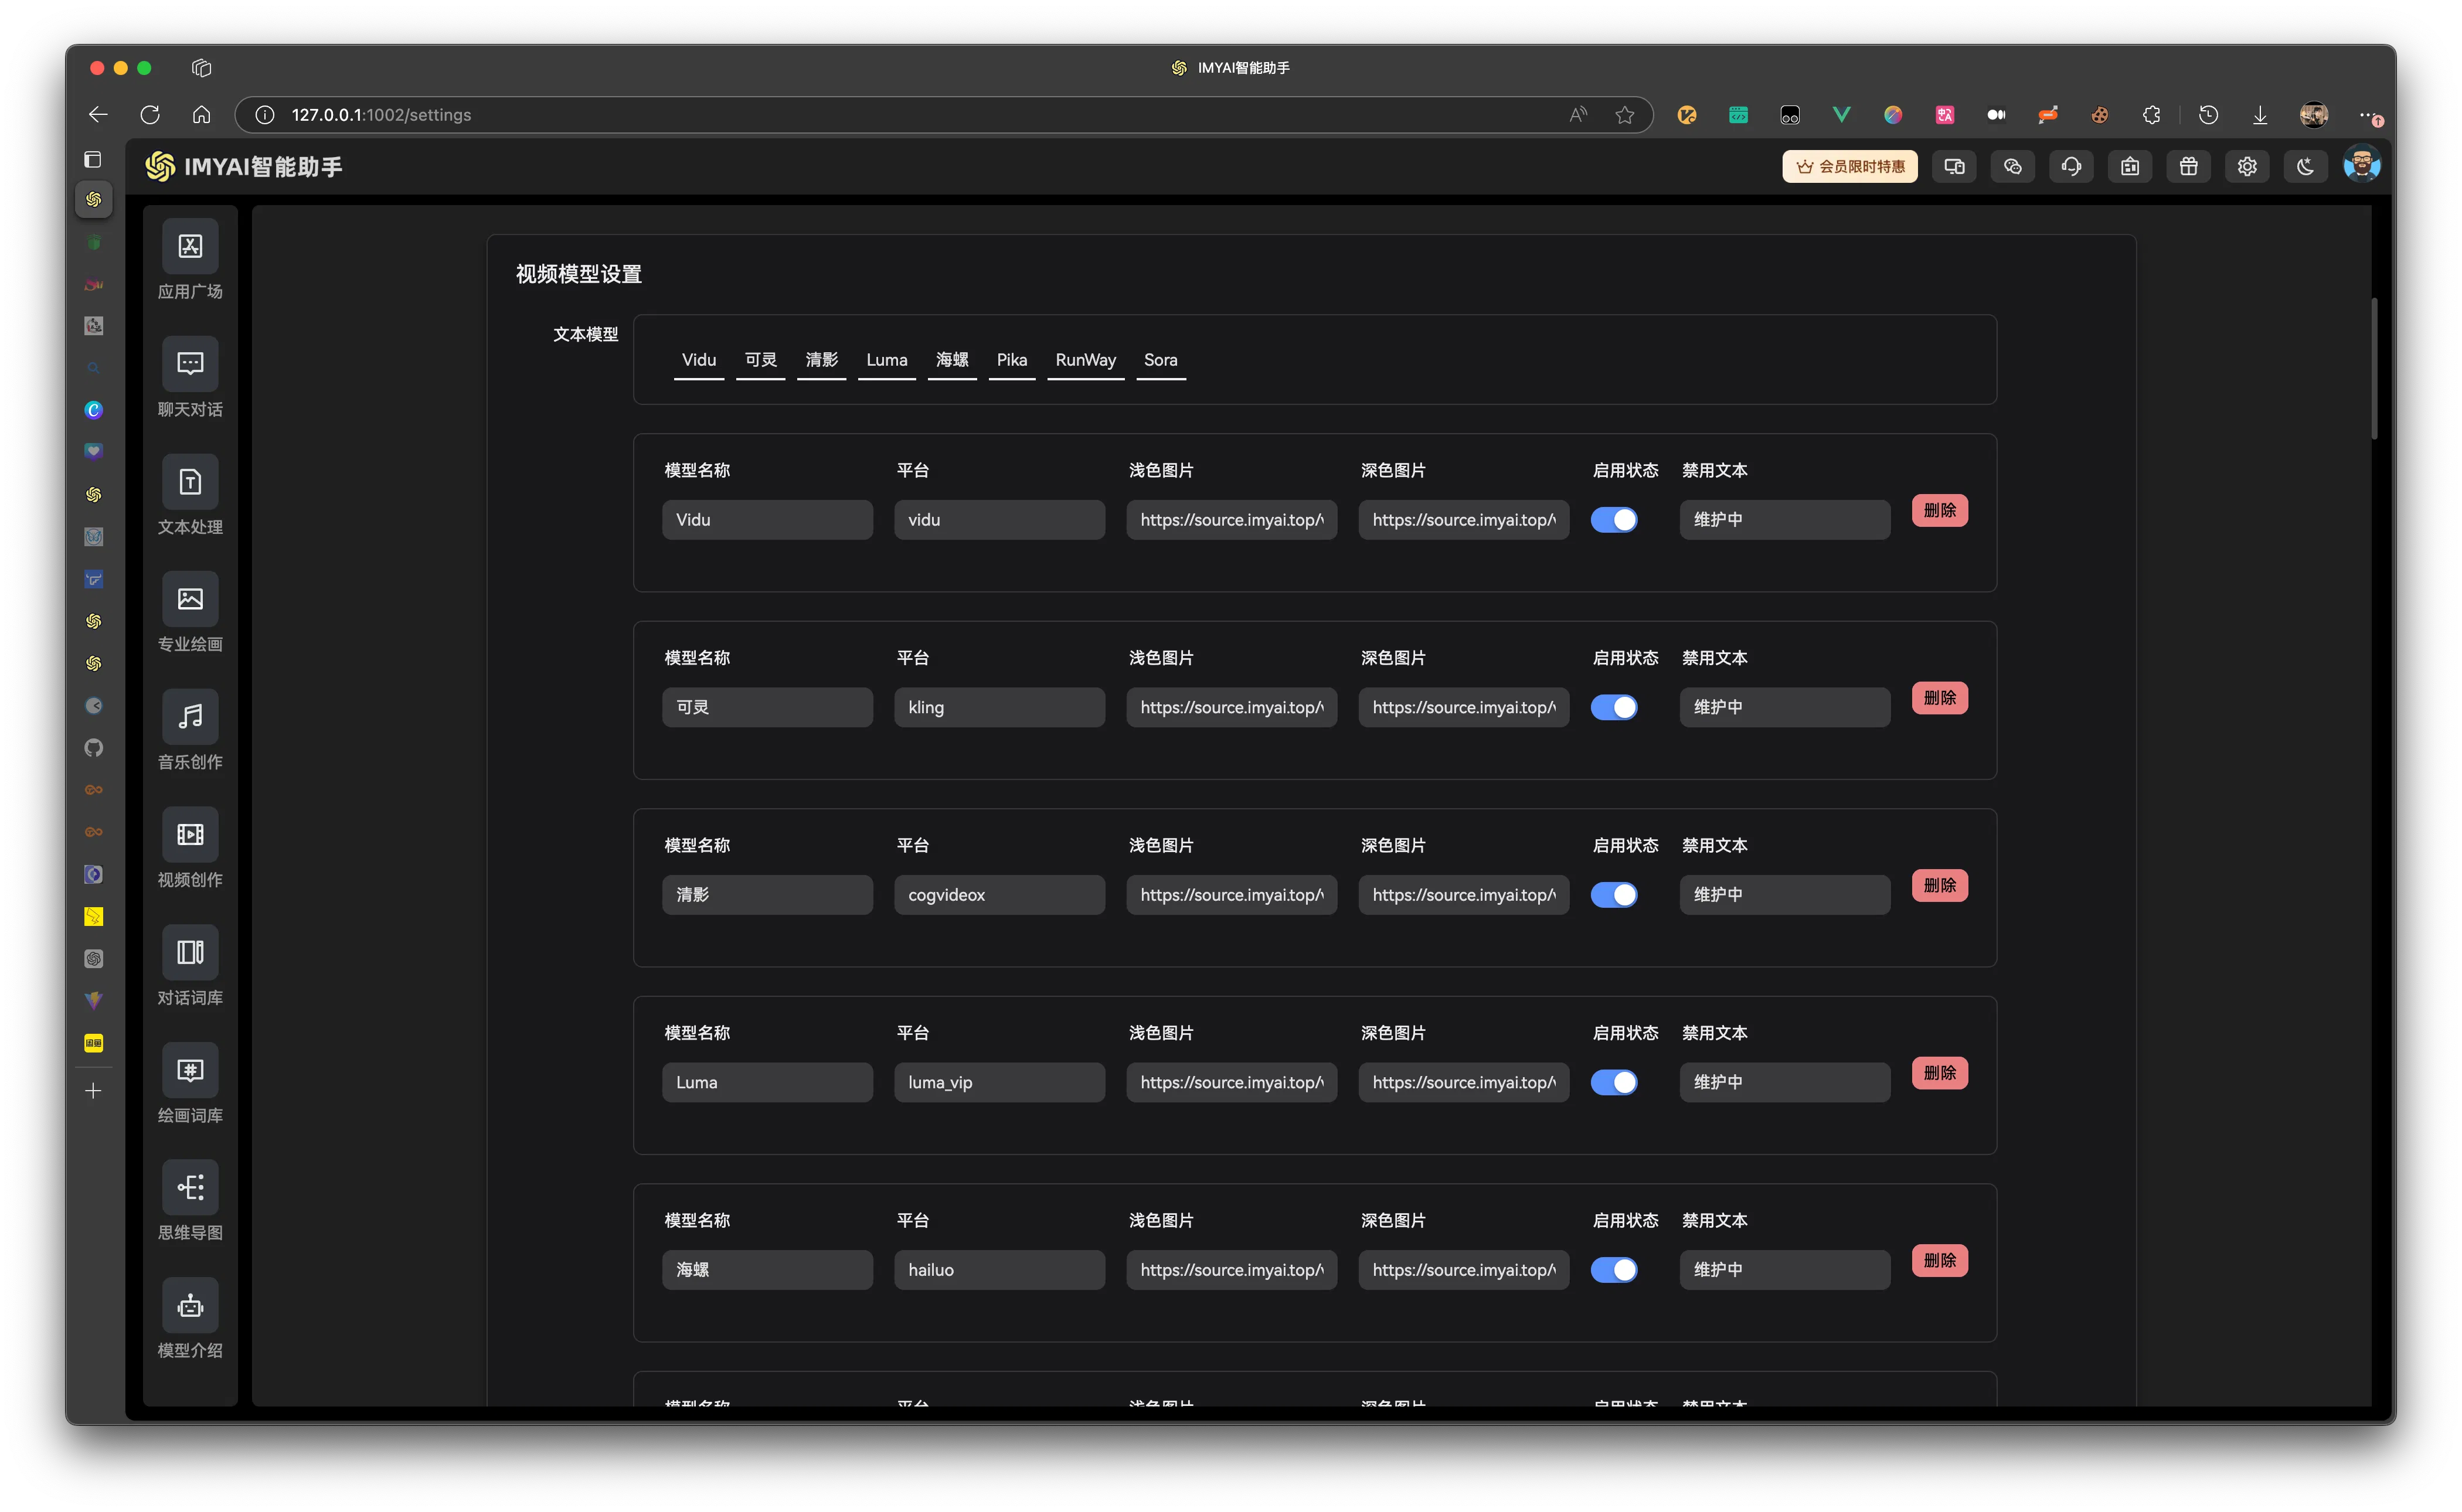
Task: Select the 清影 tab
Action: 821,360
